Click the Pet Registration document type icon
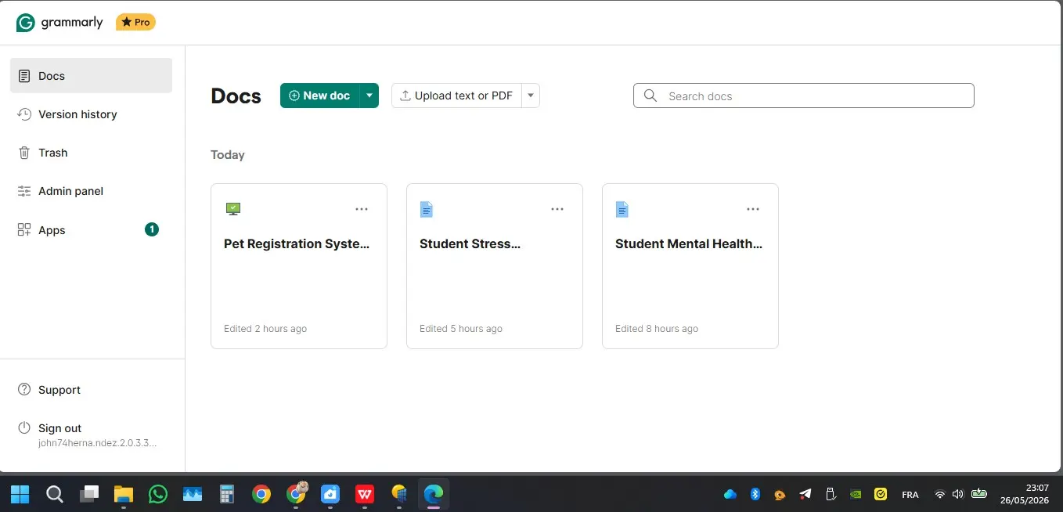 pyautogui.click(x=232, y=209)
